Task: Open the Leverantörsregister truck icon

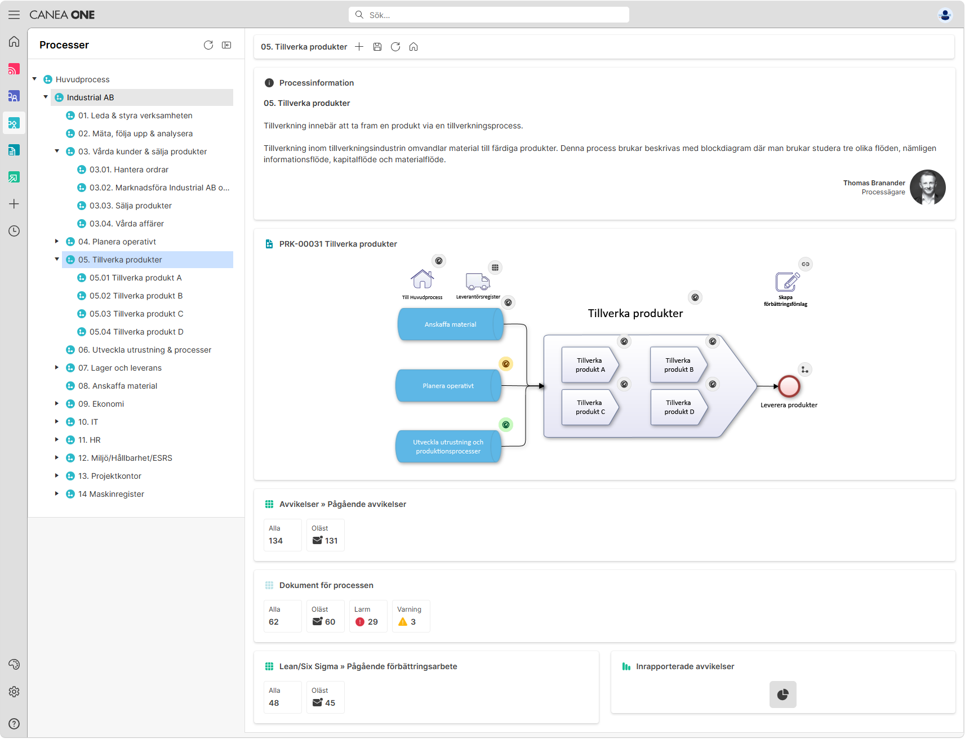Action: (478, 281)
